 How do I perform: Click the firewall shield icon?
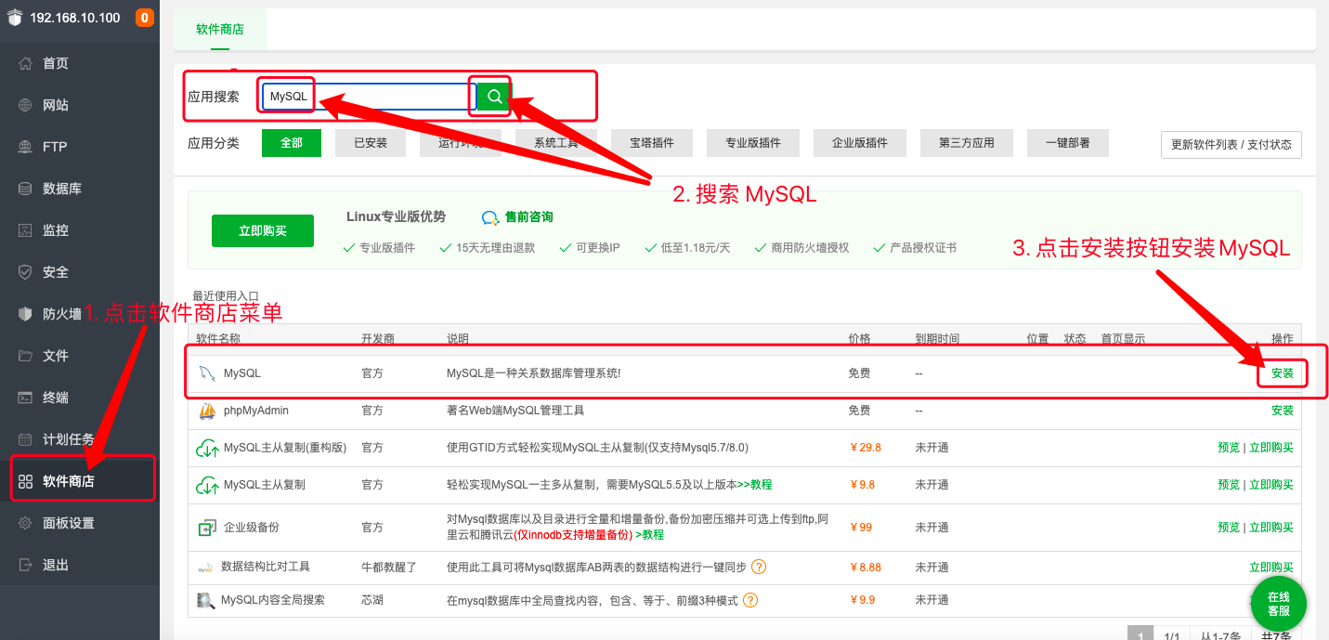[x=26, y=314]
